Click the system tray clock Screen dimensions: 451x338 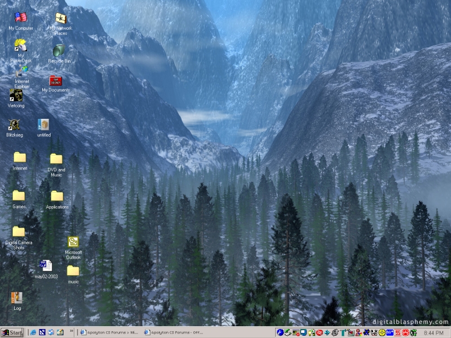[433, 333]
